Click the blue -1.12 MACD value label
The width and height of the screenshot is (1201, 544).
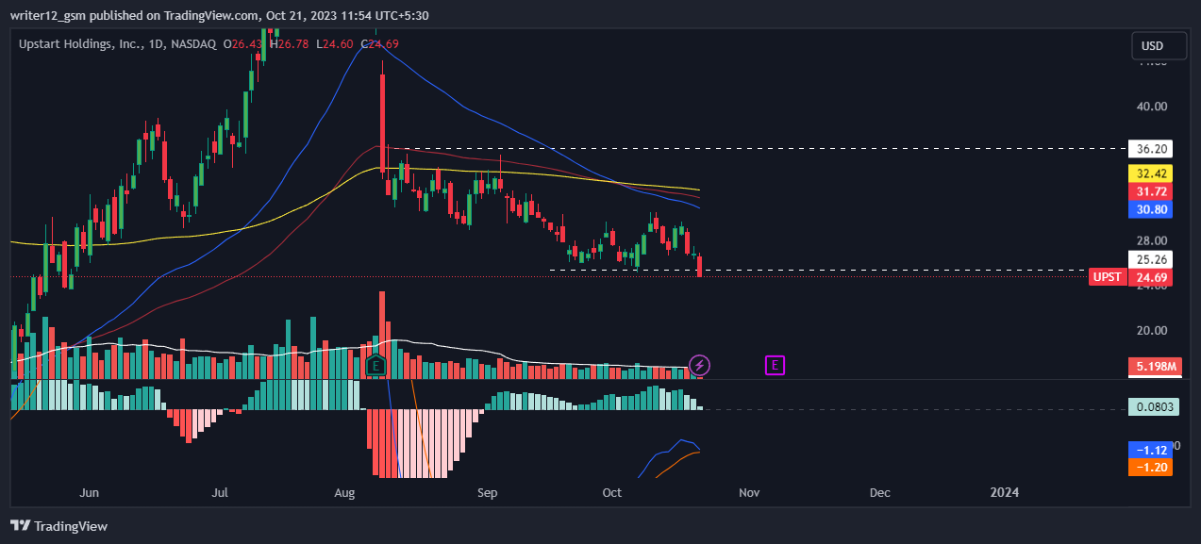coord(1150,449)
